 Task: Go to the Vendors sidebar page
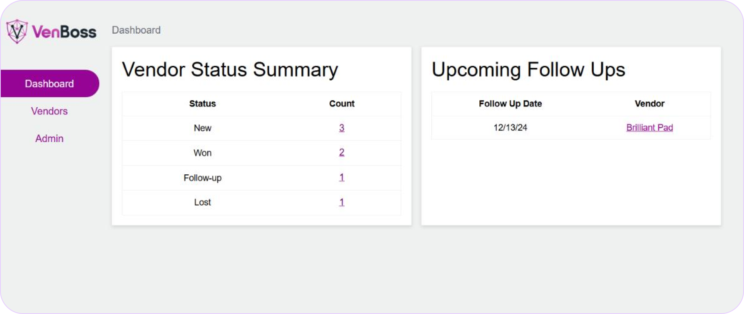pyautogui.click(x=49, y=111)
